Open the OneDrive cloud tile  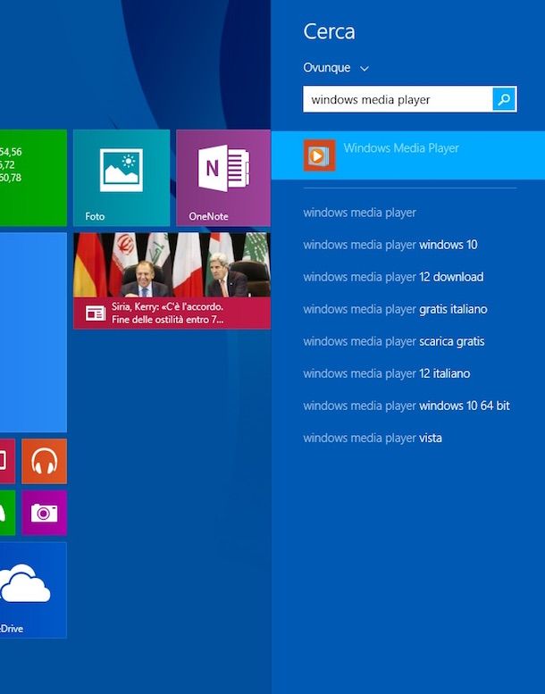point(33,590)
